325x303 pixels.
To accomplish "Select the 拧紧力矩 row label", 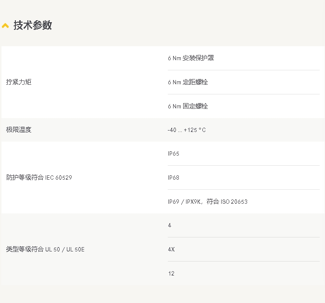I will click(19, 82).
